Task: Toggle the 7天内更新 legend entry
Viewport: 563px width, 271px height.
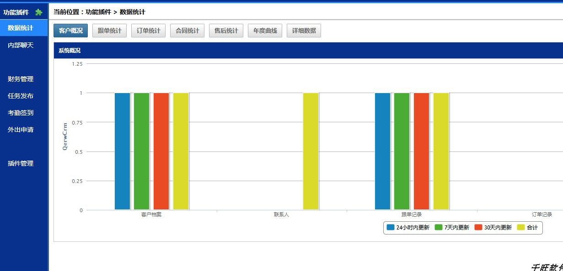Action: coord(451,228)
